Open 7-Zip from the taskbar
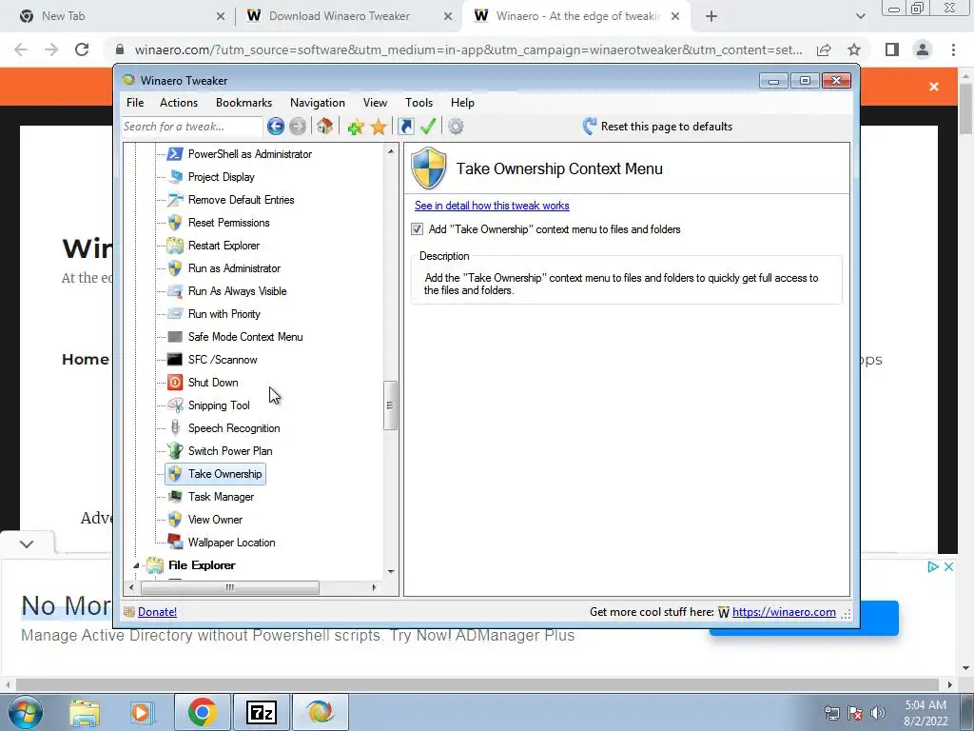Screen dimensions: 974x731 point(261,712)
